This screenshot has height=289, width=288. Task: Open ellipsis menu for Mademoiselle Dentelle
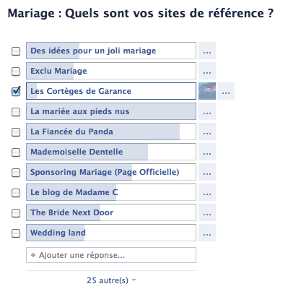point(207,152)
